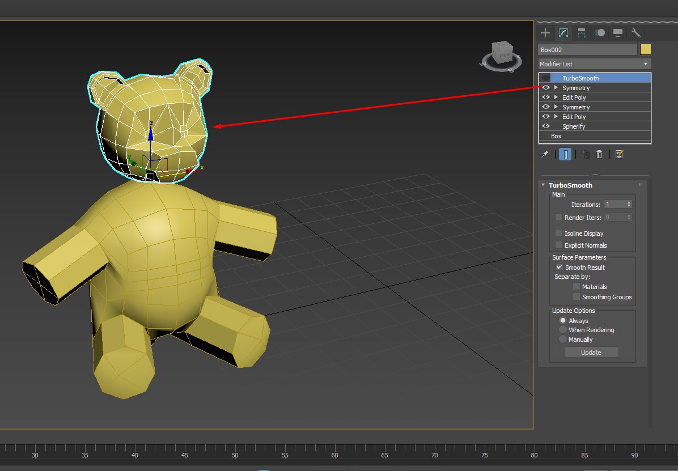This screenshot has width=678, height=471.
Task: Pin the modifier stack
Action: pyautogui.click(x=545, y=154)
